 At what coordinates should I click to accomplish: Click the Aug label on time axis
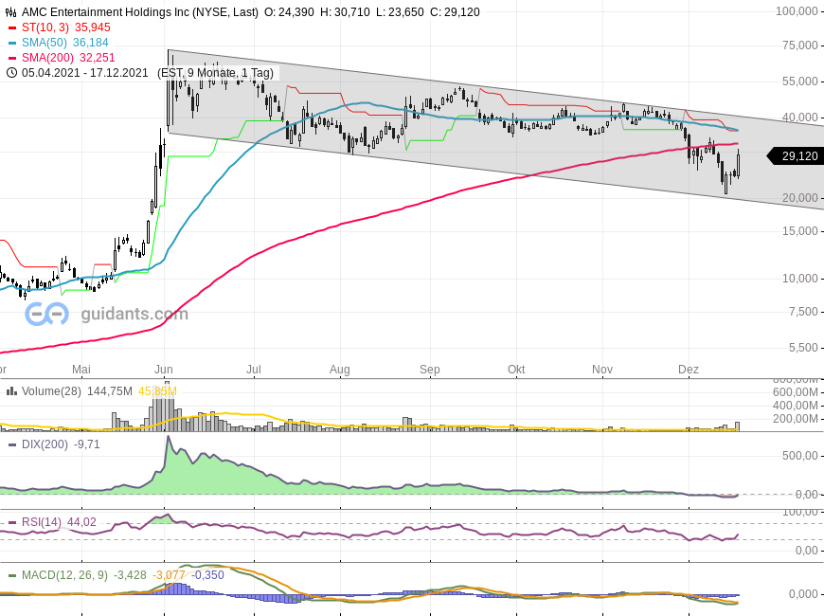pos(340,370)
